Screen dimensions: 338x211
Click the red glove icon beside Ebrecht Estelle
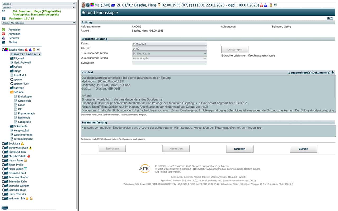click(29, 156)
